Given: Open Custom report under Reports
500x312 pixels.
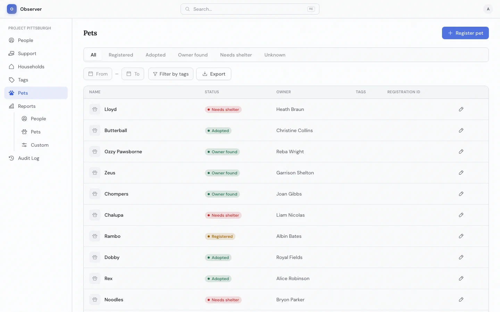Looking at the screenshot, I should pos(42,145).
